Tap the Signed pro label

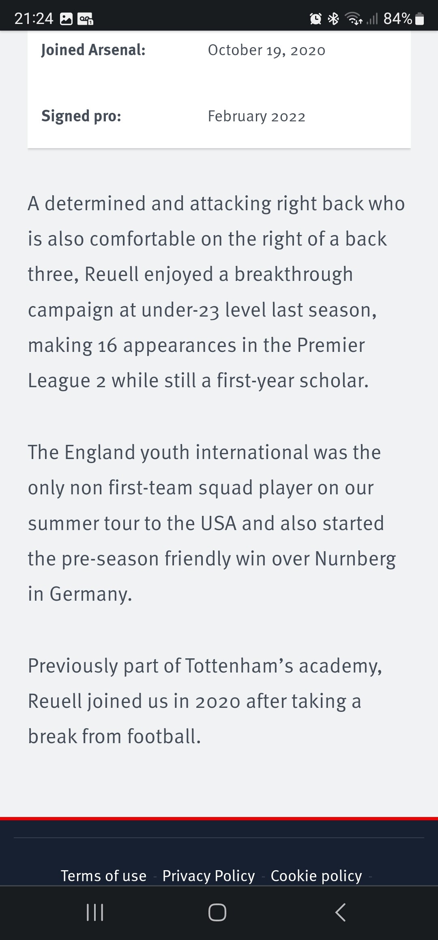pyautogui.click(x=81, y=116)
